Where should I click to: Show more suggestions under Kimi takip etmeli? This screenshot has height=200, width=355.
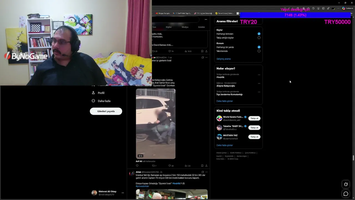coord(225,145)
